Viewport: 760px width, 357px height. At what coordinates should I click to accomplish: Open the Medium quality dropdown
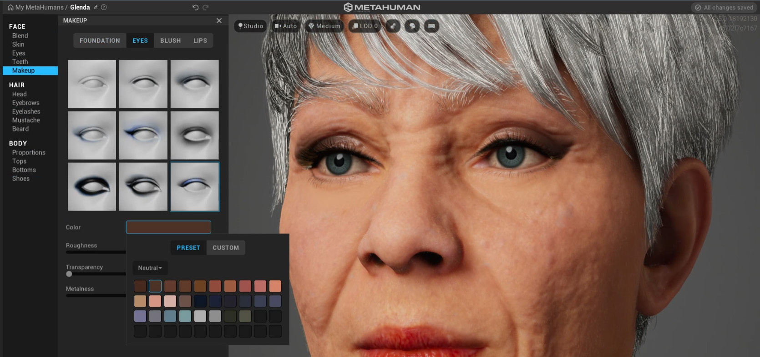324,26
